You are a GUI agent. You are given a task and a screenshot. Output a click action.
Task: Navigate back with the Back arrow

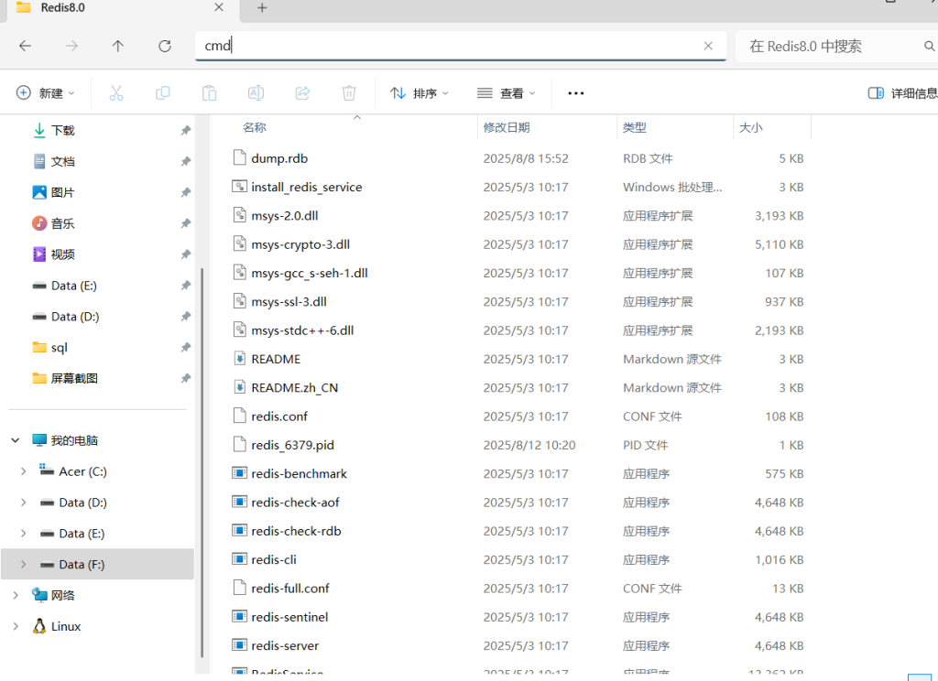click(x=26, y=46)
